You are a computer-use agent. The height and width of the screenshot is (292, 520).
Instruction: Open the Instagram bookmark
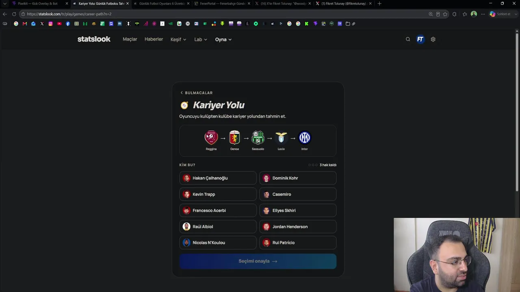50,24
